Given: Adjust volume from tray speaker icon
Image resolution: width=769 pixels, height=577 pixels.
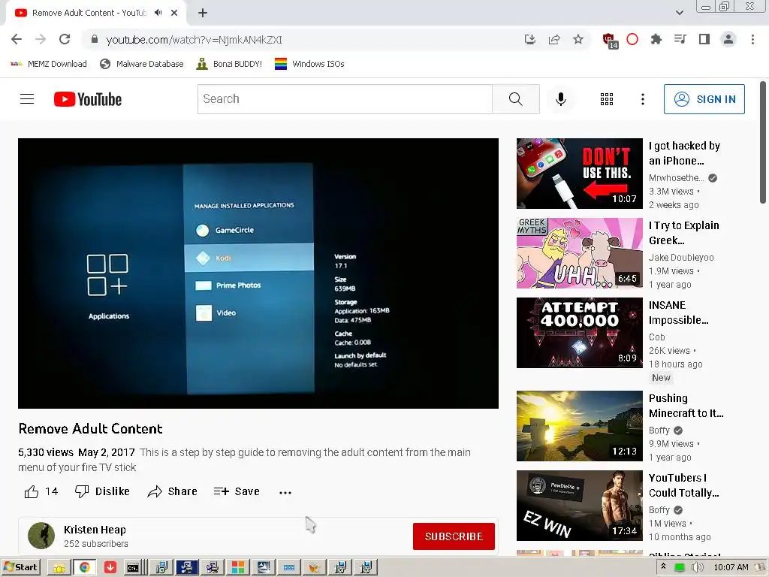Looking at the screenshot, I should [696, 567].
